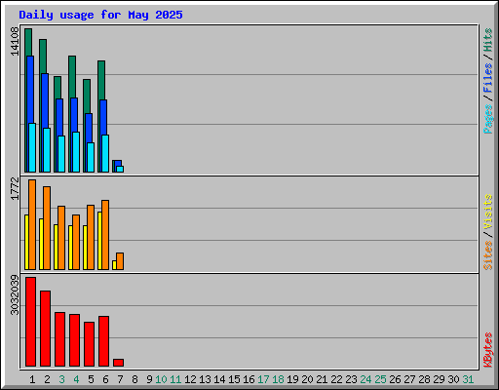Click the 1772 axis maximum label
The width and height of the screenshot is (499, 390).
[15, 188]
